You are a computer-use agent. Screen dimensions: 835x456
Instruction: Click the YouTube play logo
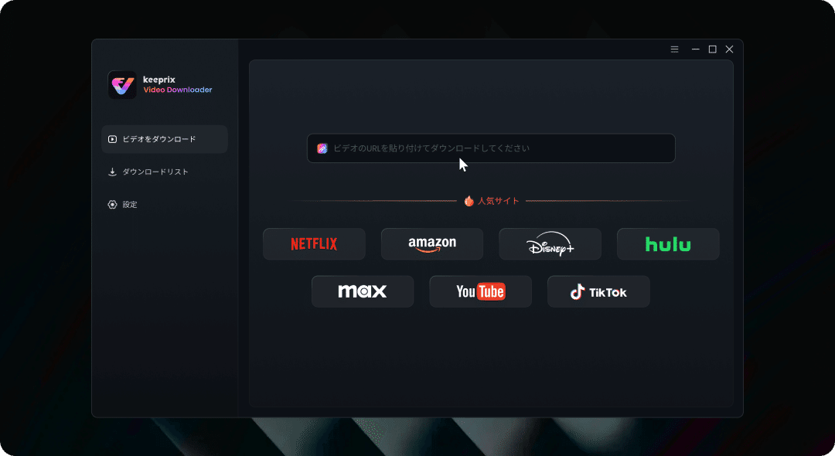492,291
